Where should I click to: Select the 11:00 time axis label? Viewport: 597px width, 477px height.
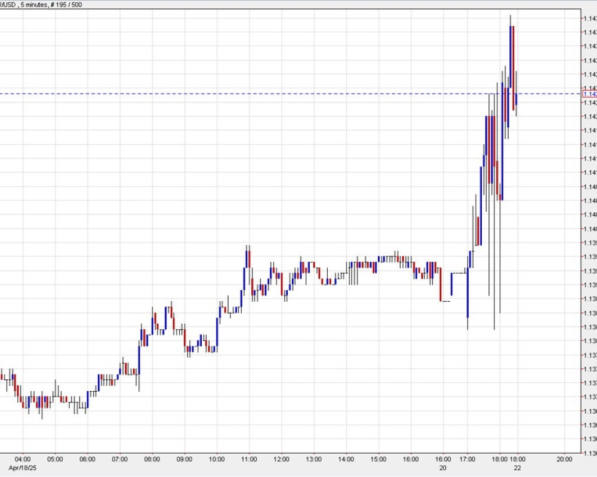click(249, 459)
